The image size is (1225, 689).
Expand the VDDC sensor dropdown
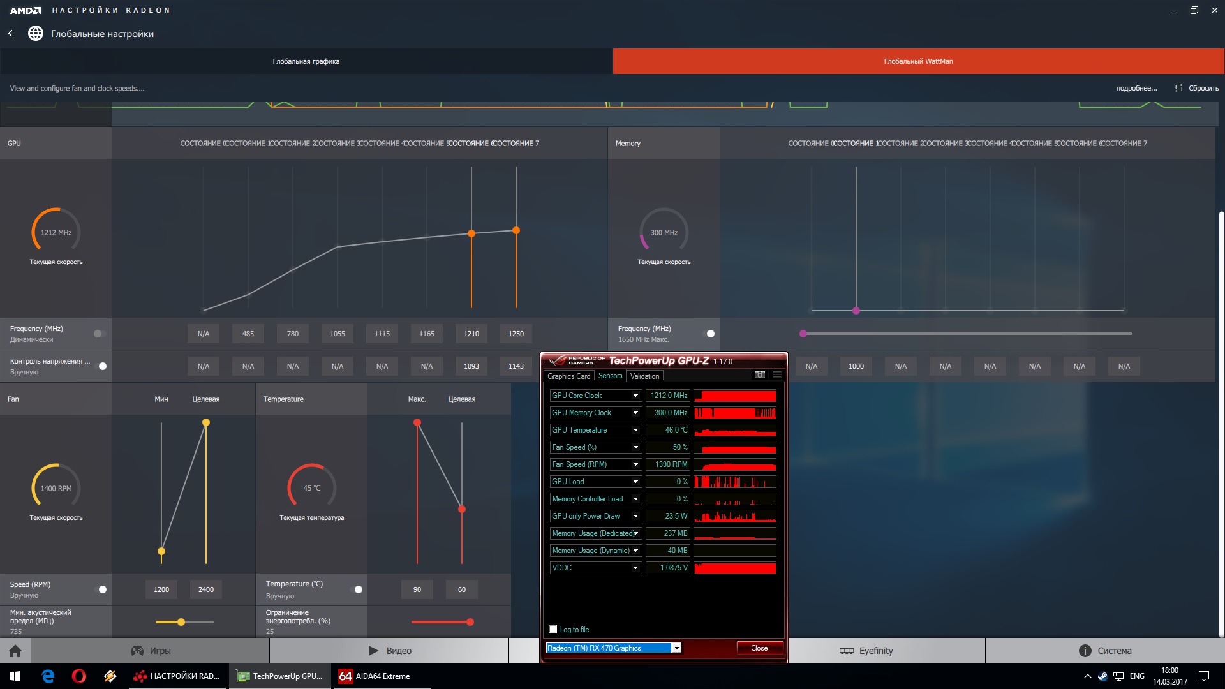coord(635,568)
